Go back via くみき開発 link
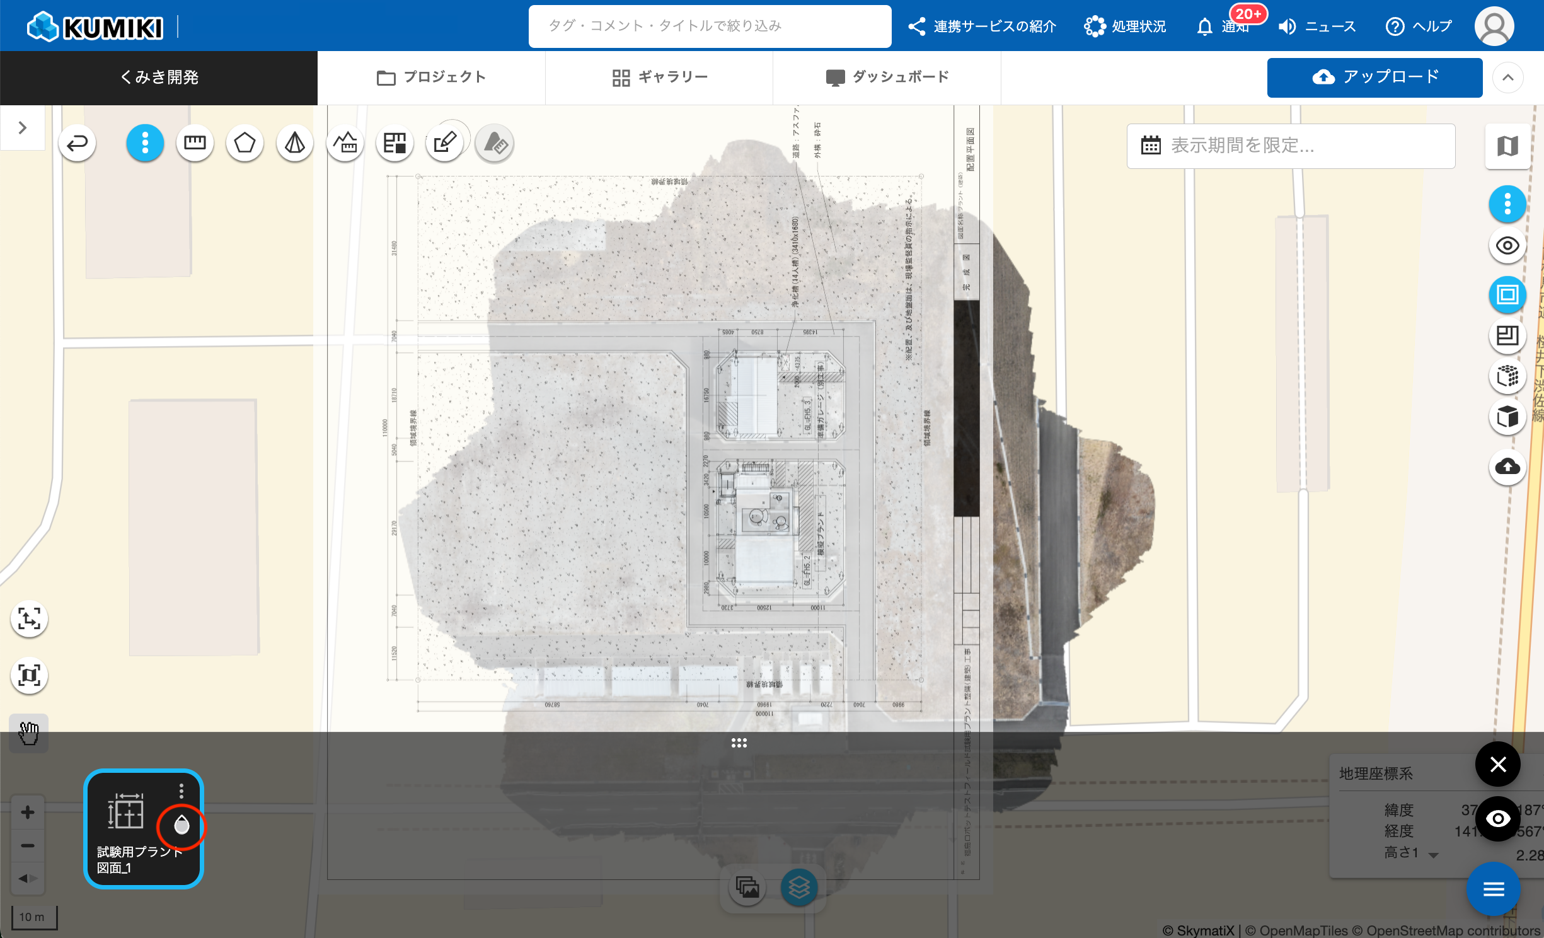 pyautogui.click(x=159, y=78)
